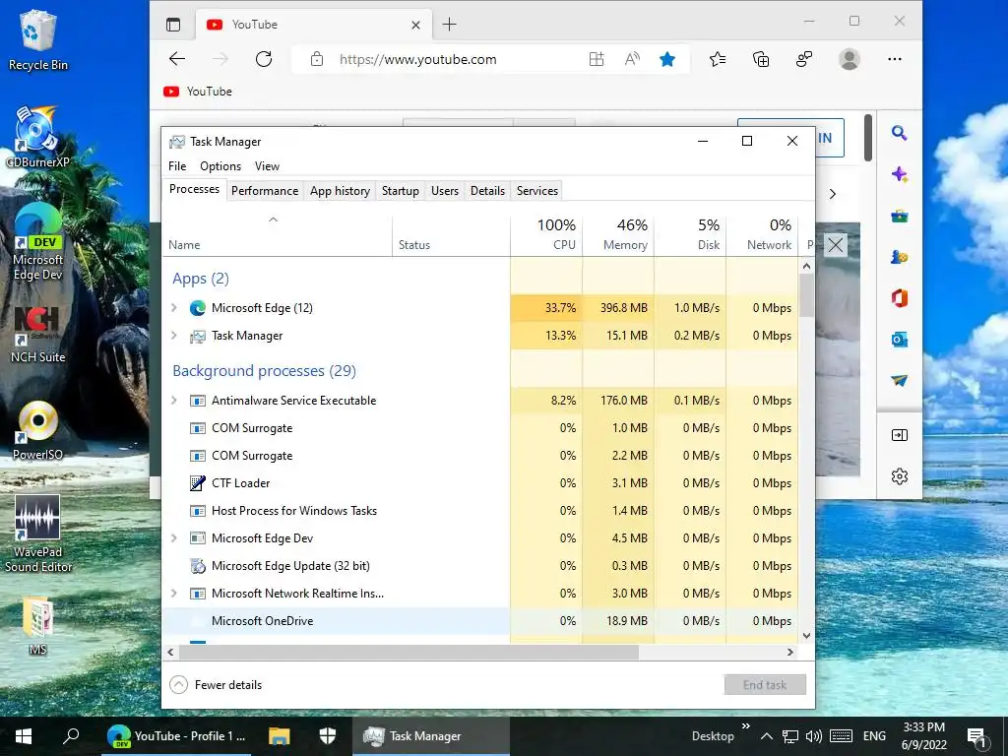
Task: Open Edge sidebar settings gear
Action: coord(900,476)
